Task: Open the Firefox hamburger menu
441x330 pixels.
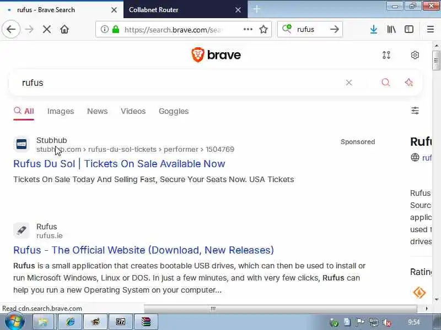Action: tap(431, 29)
